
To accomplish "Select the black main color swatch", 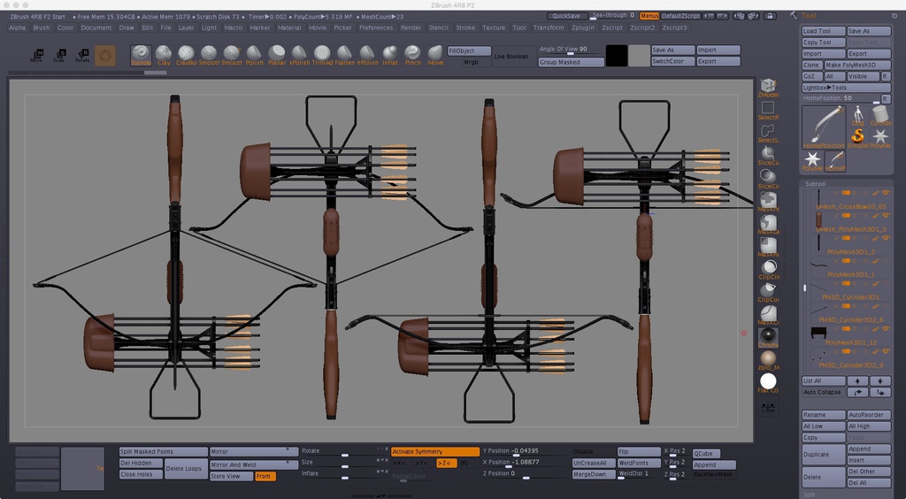I will [617, 56].
